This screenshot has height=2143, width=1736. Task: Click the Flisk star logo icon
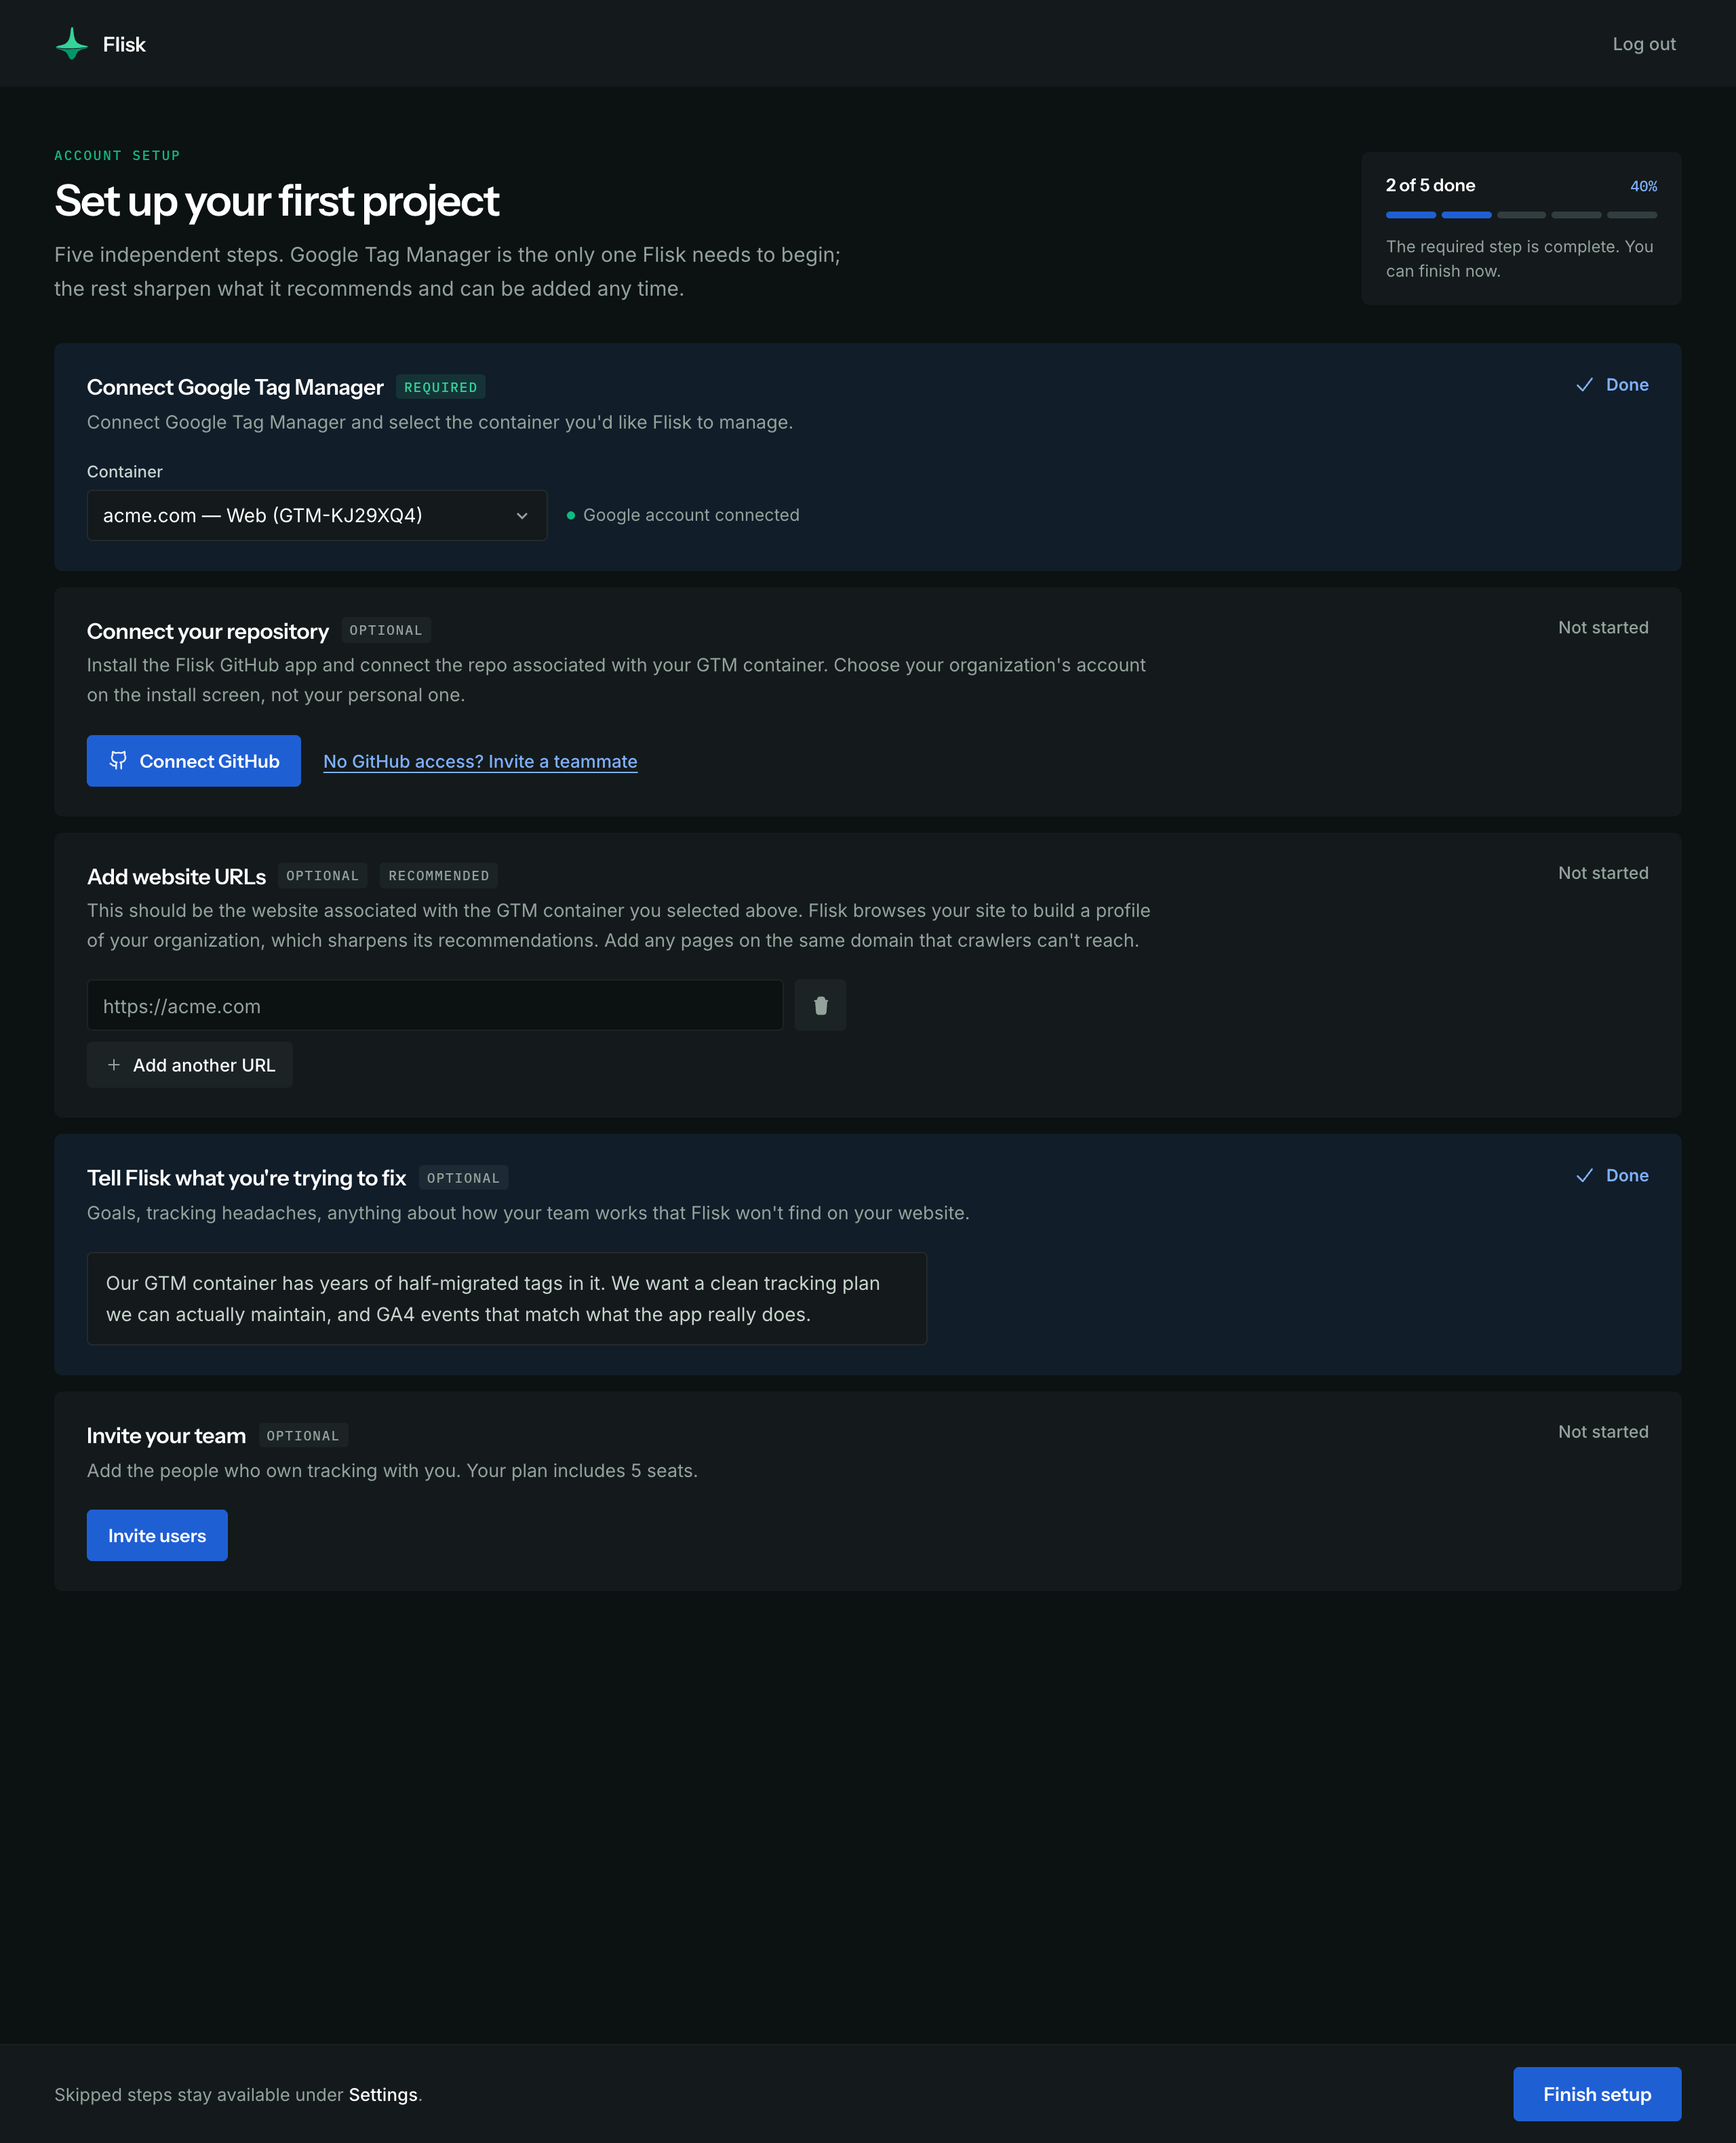pyautogui.click(x=72, y=44)
